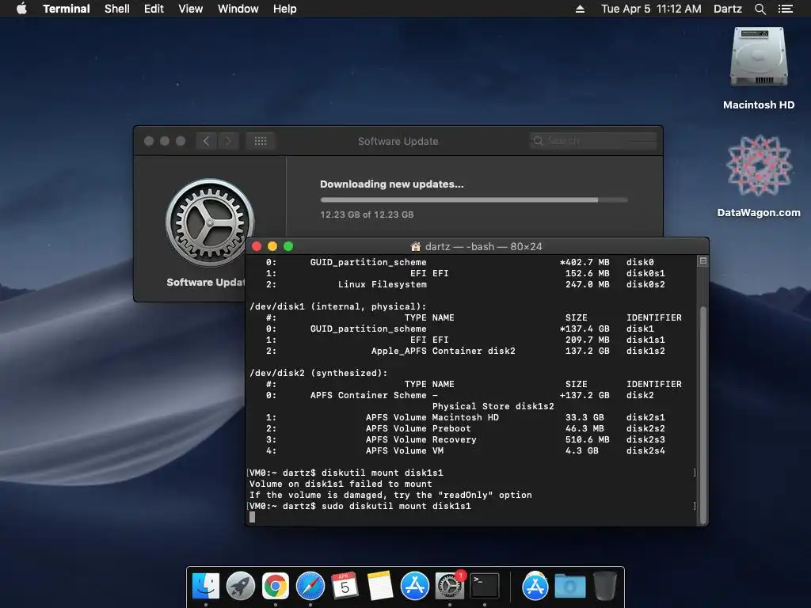Click the '/dev/disk2 (synthesized):' line
811x608 pixels.
click(x=318, y=374)
